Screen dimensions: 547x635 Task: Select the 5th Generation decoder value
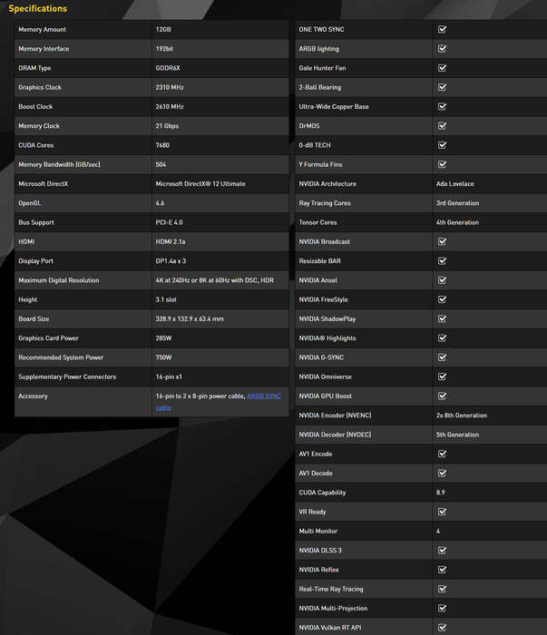click(457, 435)
